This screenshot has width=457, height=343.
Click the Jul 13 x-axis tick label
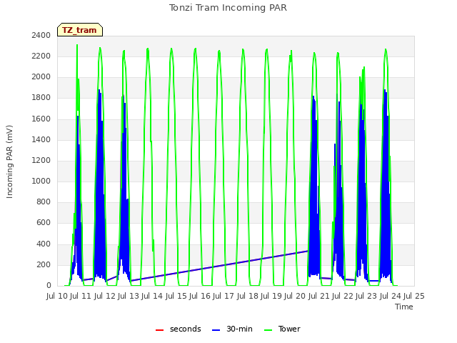tap(129, 297)
